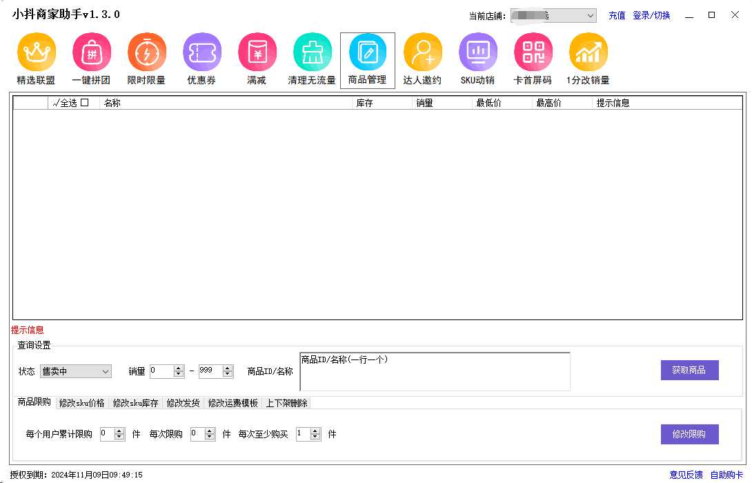Toggle the 全选 select-all checkbox
The height and width of the screenshot is (483, 752).
(x=85, y=103)
